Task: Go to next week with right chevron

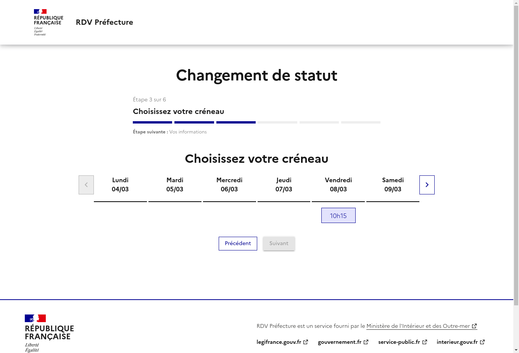Action: click(x=427, y=185)
